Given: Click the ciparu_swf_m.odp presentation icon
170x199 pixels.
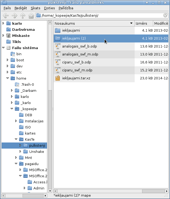Looking at the screenshot, I should [x=58, y=70].
